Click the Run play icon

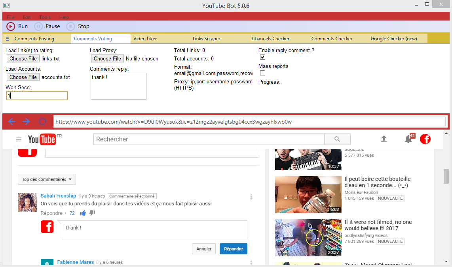(x=11, y=26)
